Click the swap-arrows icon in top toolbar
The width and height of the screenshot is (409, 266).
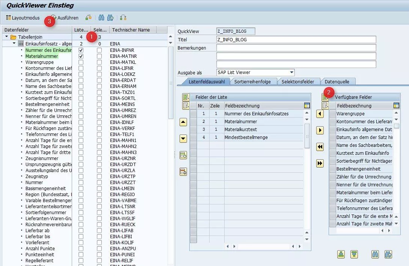coord(123,18)
